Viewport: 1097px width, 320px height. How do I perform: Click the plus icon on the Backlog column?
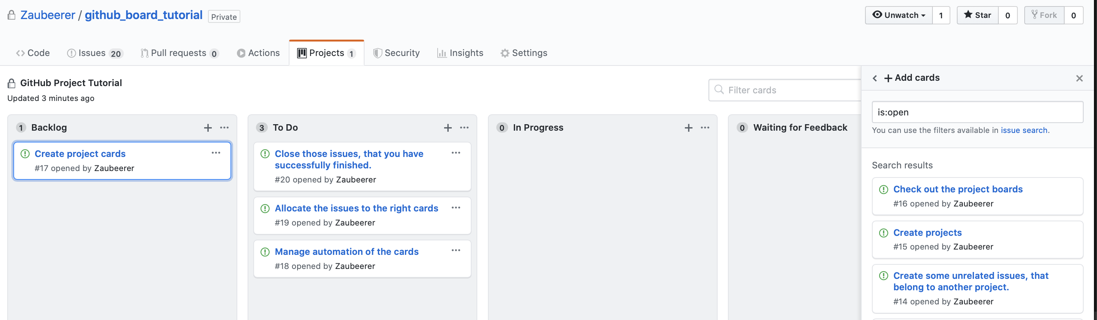pyautogui.click(x=208, y=127)
